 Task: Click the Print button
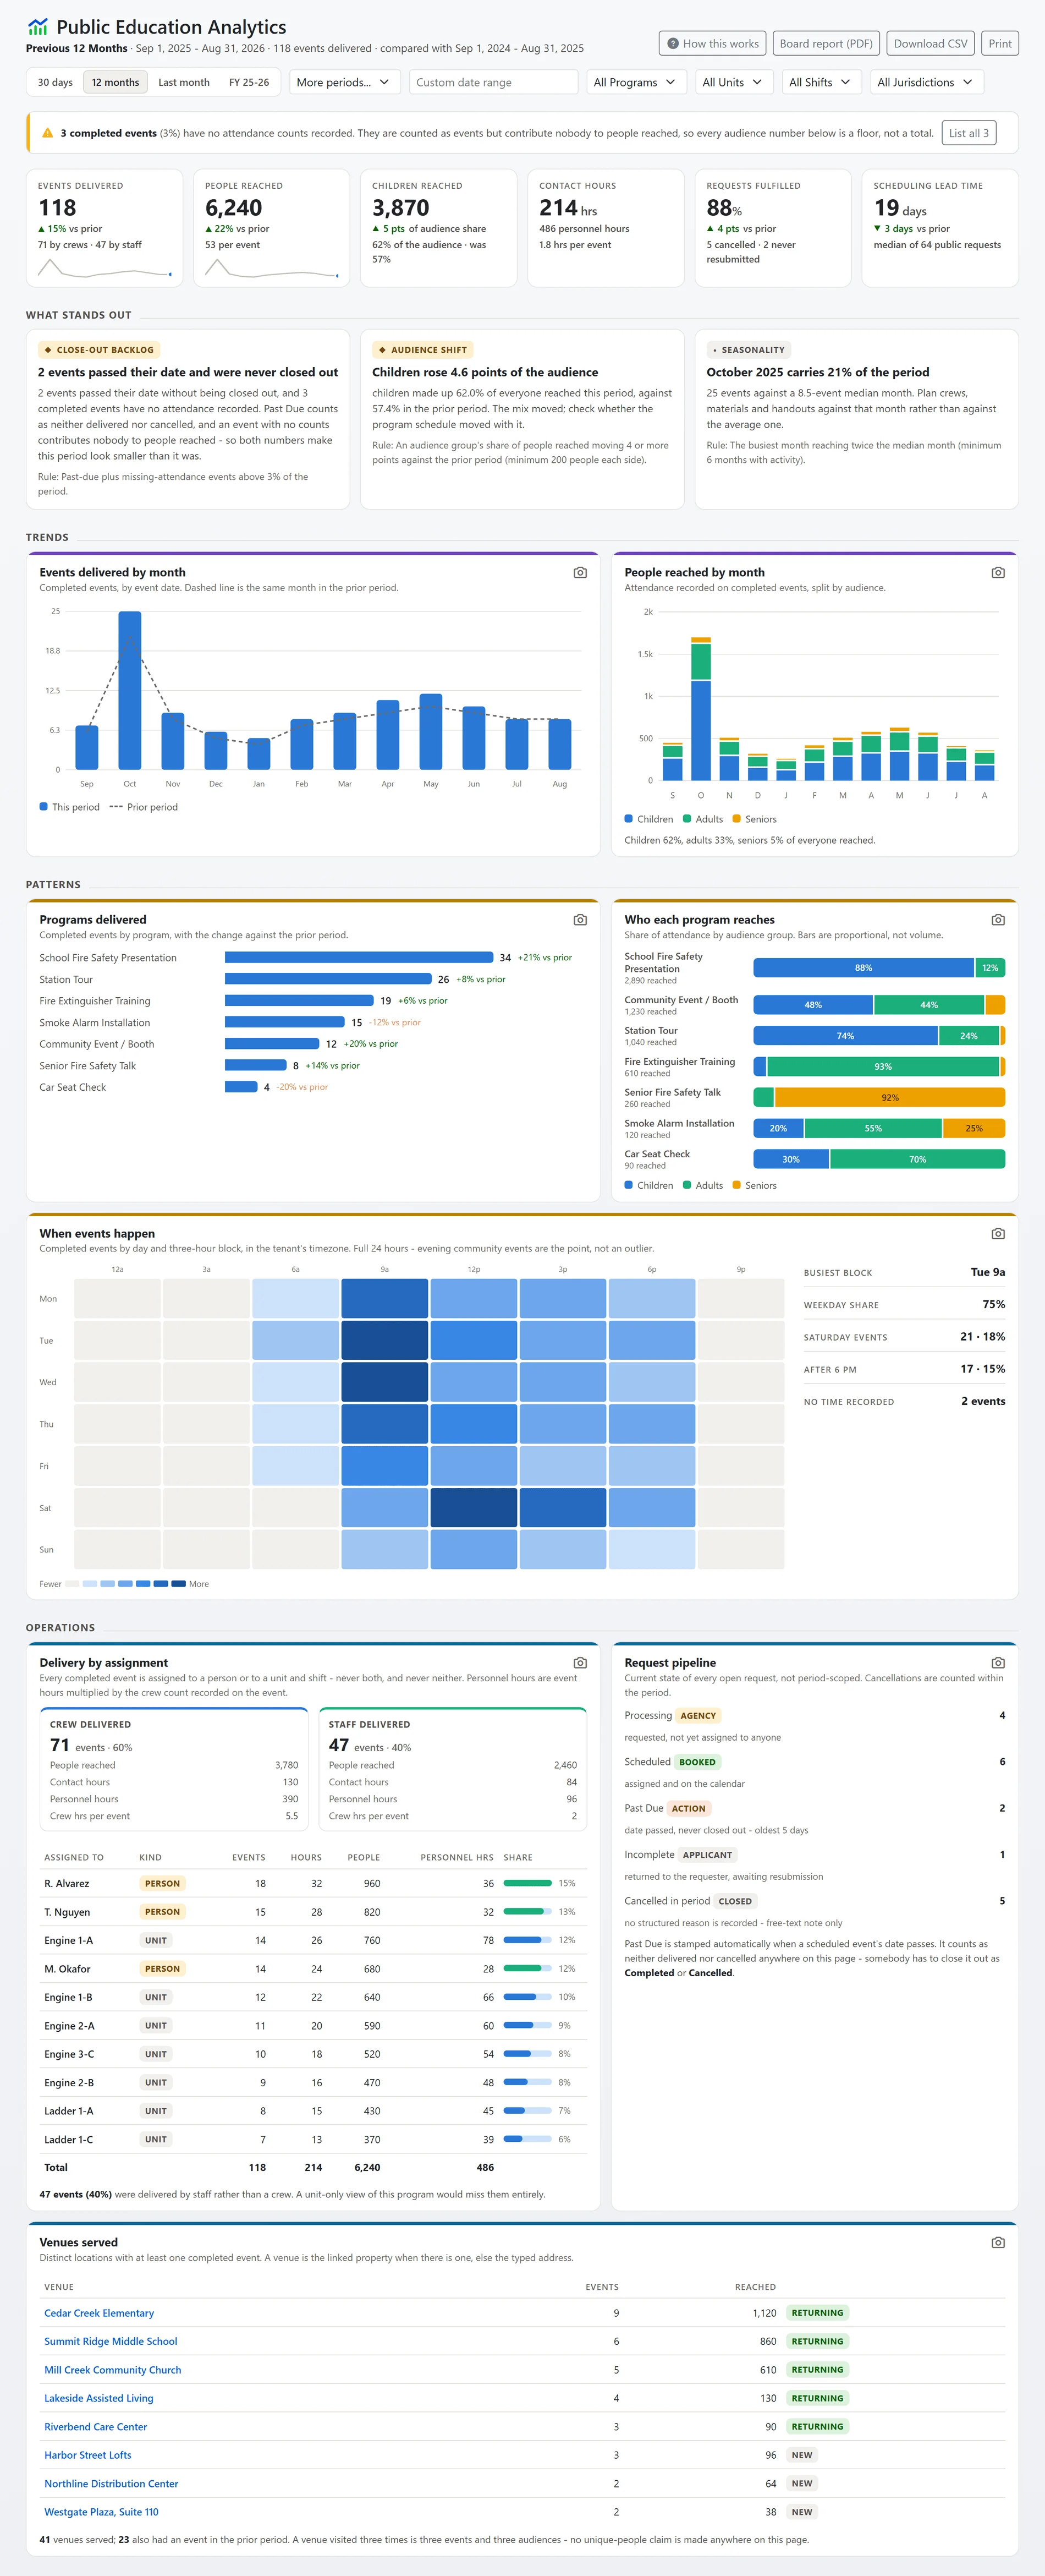[x=1000, y=44]
